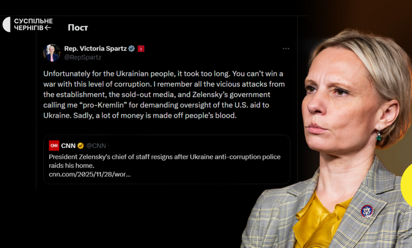
Task: Click the yellow circle at right edge
Action: (x=407, y=185)
